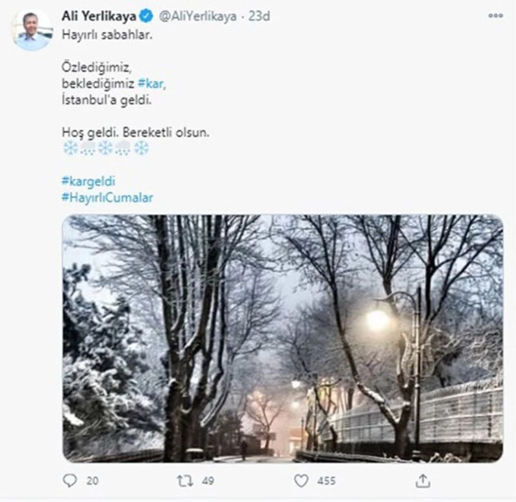
Task: Follow the #kargeldi hashtag link
Action: 88,181
